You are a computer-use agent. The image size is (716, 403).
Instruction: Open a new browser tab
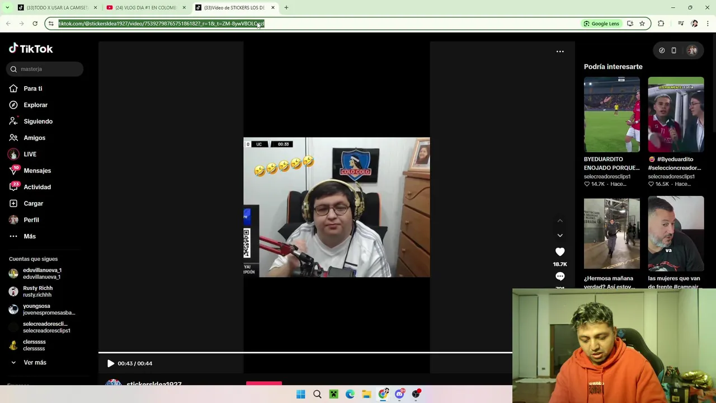click(286, 8)
